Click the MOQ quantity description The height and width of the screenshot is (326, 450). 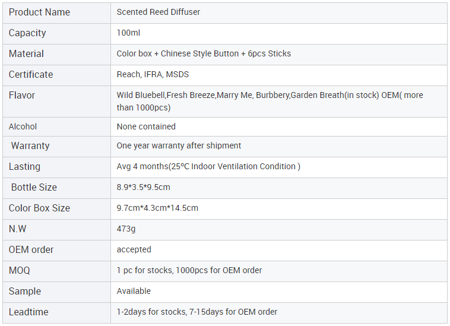[189, 271]
